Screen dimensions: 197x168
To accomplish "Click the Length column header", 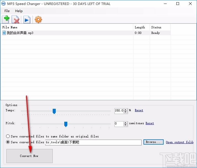I will click(x=142, y=27).
